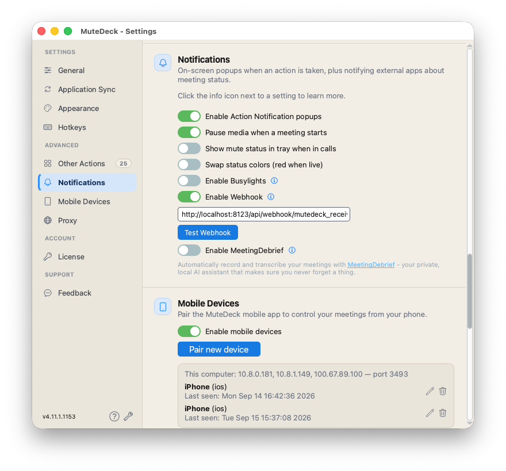Screen dimensions: 506x471
Task: Disable Action Notification popups toggle
Action: (189, 116)
